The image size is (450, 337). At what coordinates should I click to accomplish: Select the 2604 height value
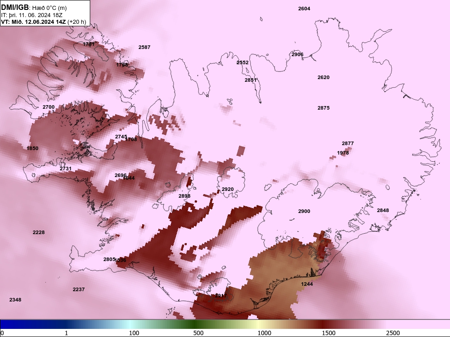304,9
